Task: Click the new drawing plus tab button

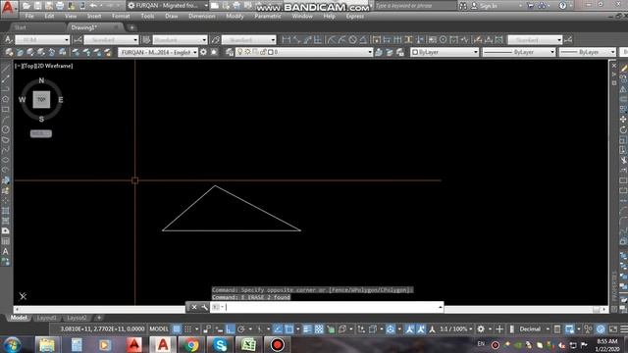Action: coord(131,27)
